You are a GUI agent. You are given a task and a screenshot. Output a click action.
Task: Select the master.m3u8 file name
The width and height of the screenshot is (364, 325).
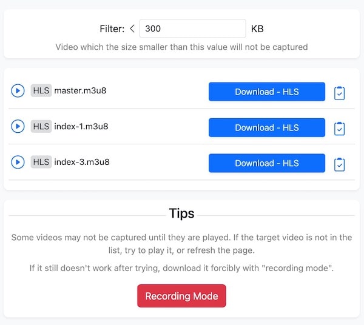click(x=81, y=91)
